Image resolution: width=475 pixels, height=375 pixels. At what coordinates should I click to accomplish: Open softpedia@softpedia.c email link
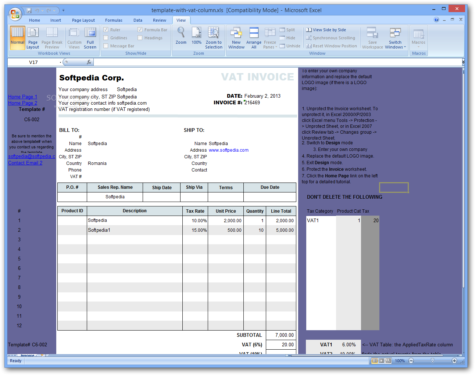[32, 156]
